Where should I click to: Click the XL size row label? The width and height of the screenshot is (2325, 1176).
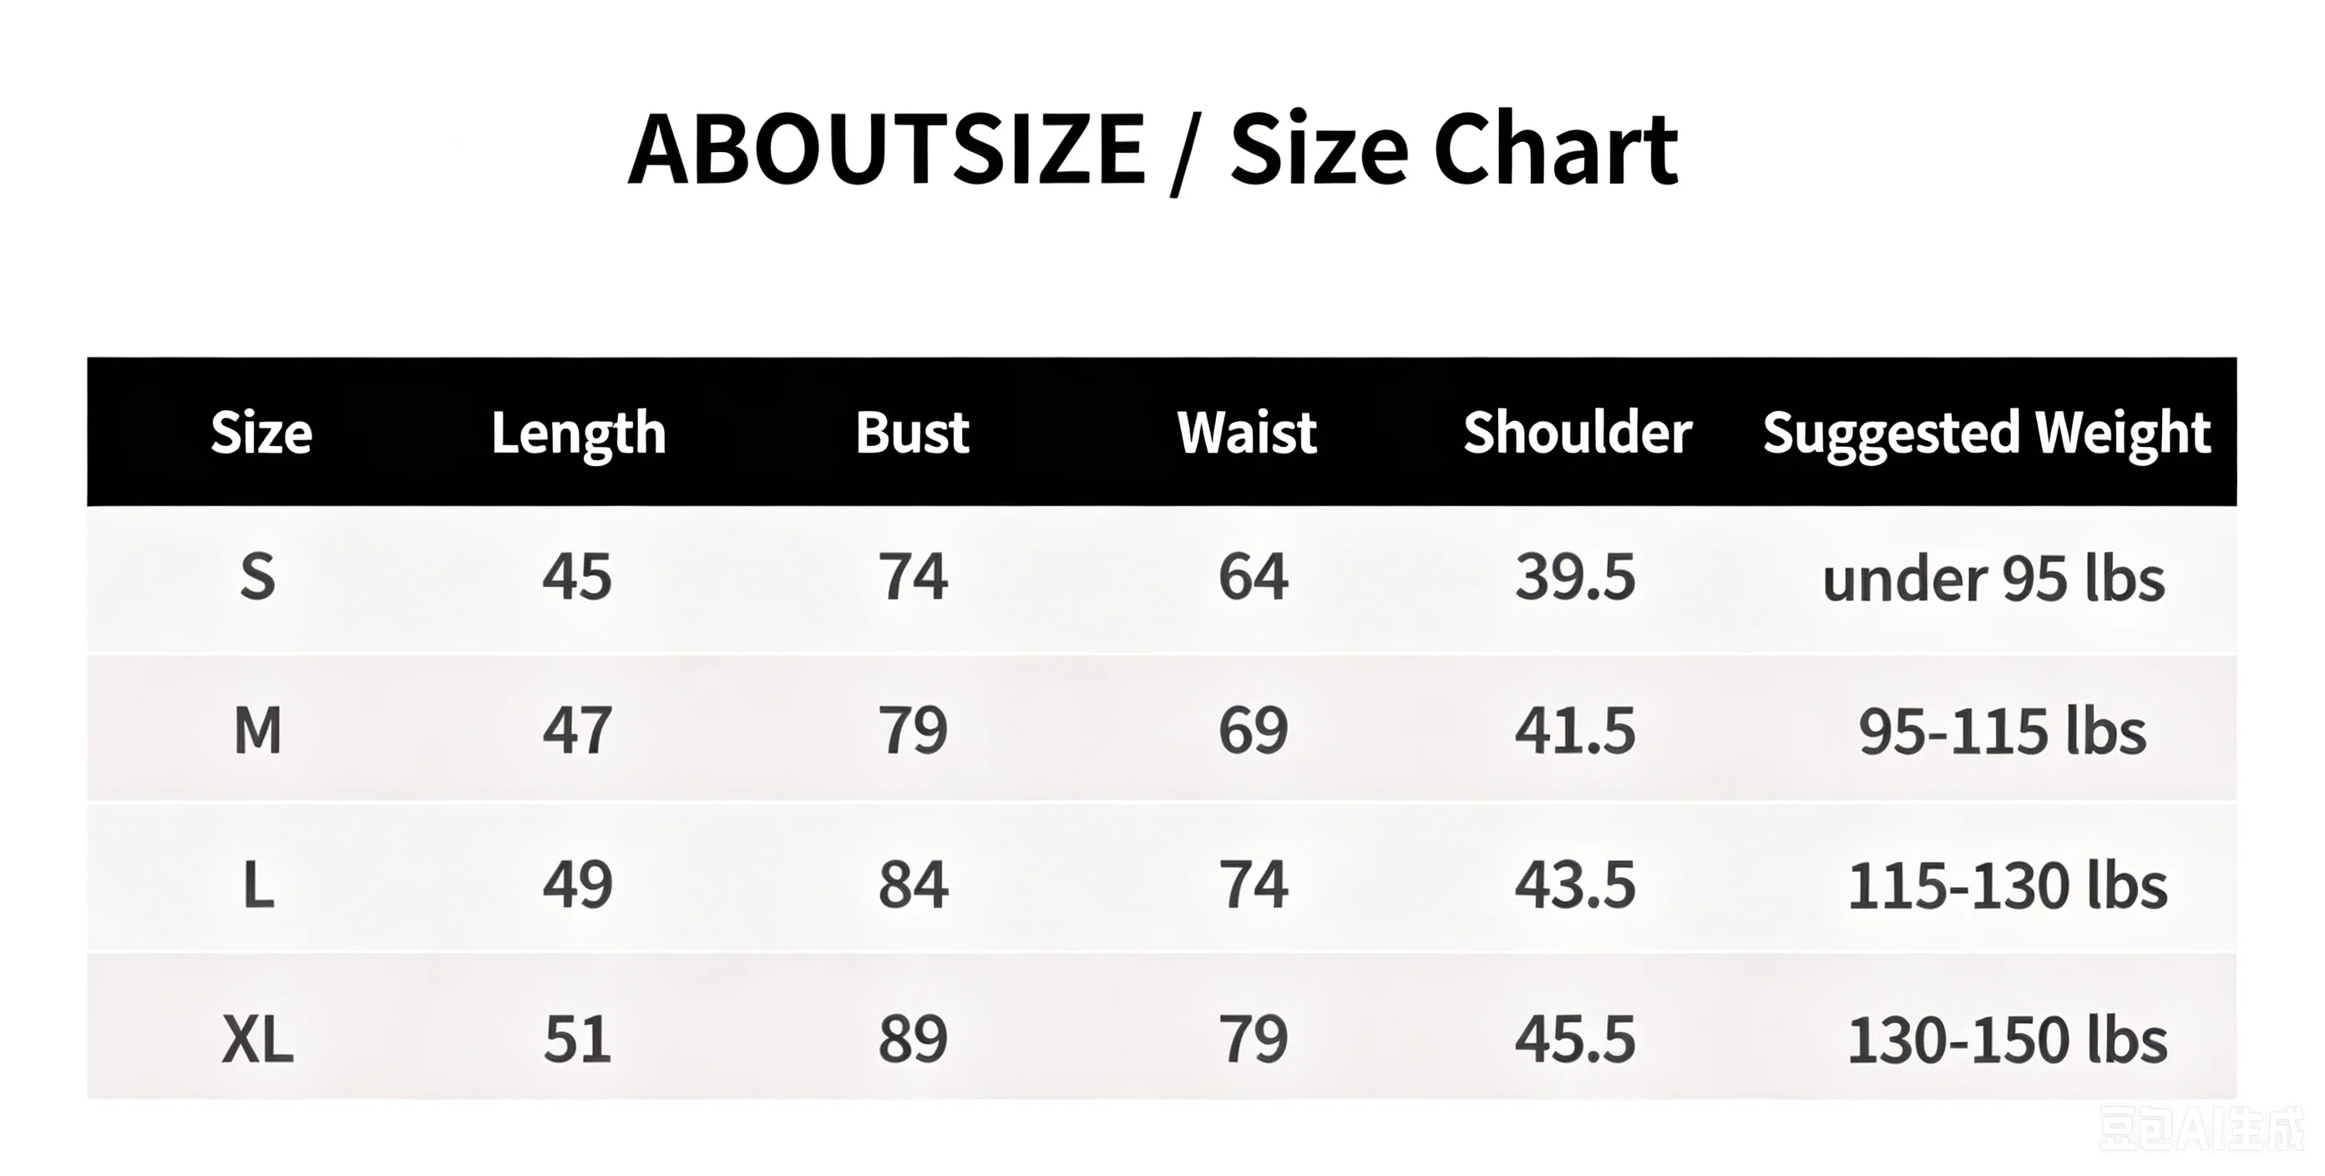pos(257,1040)
